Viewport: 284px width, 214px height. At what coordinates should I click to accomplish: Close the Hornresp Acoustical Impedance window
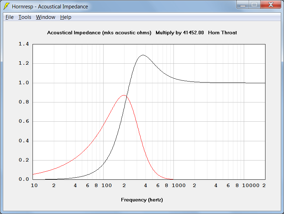click(x=271, y=5)
